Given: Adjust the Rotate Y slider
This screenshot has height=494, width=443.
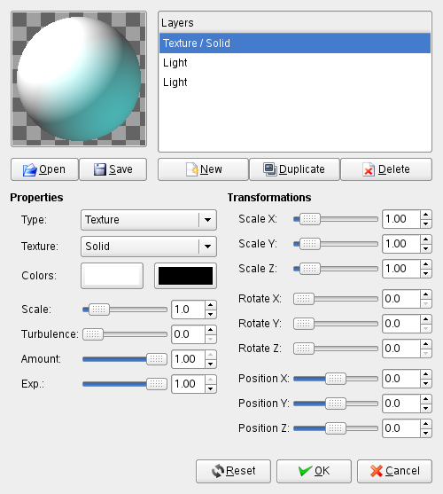Looking at the screenshot, I should click(x=336, y=324).
